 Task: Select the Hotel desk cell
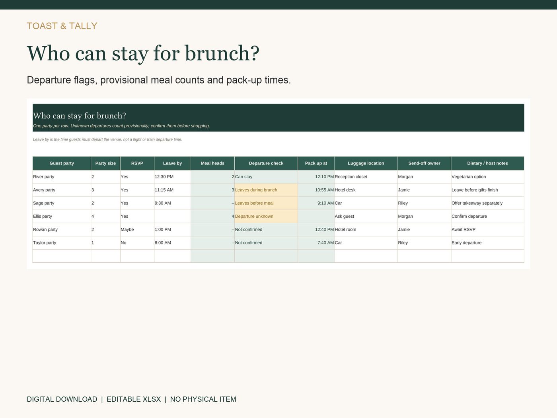pyautogui.click(x=366, y=190)
